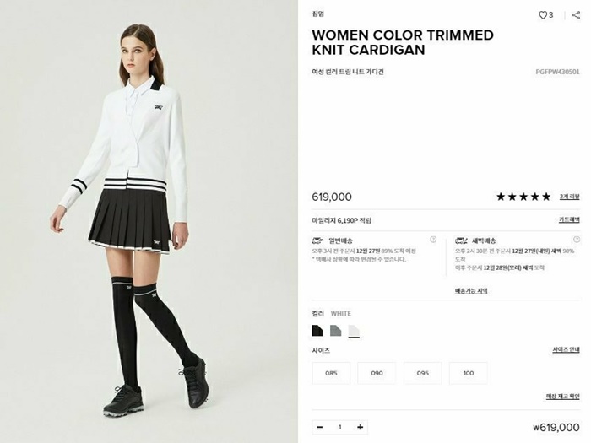Image resolution: width=591 pixels, height=443 pixels.
Task: Choose size 095
Action: coord(422,373)
